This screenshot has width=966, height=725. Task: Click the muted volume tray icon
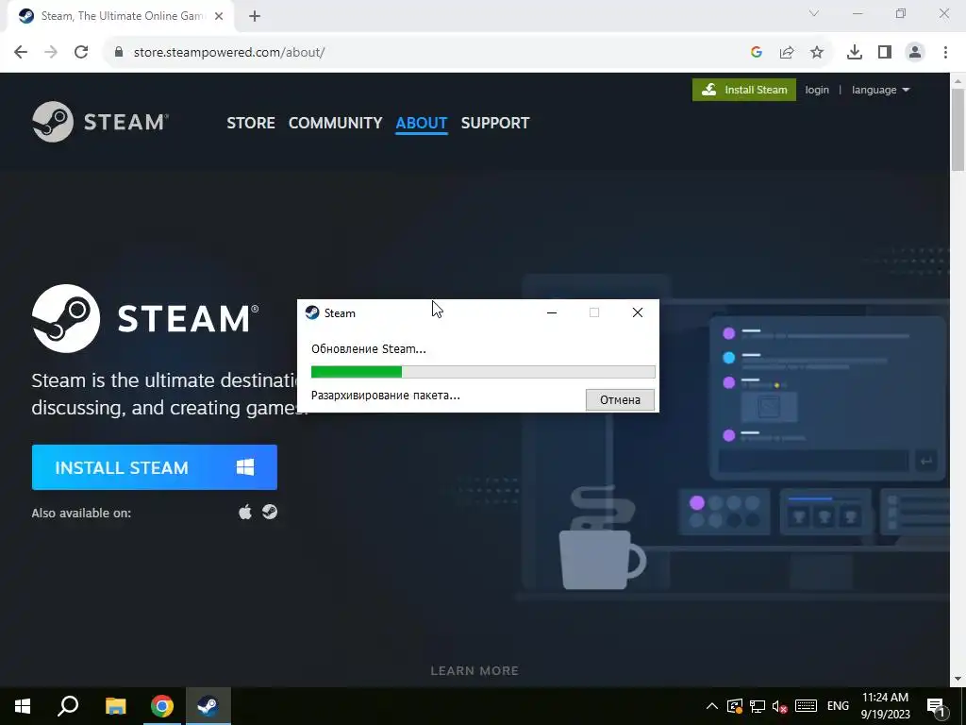780,706
